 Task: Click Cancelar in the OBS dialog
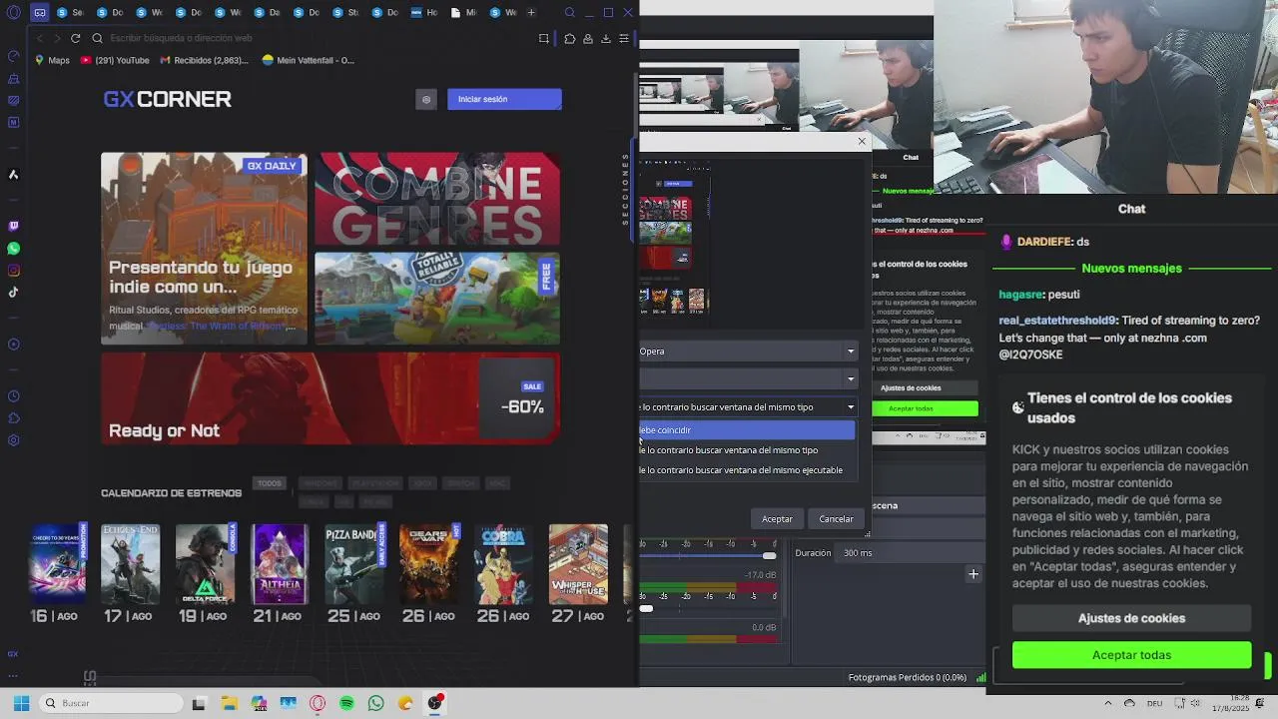click(x=836, y=519)
